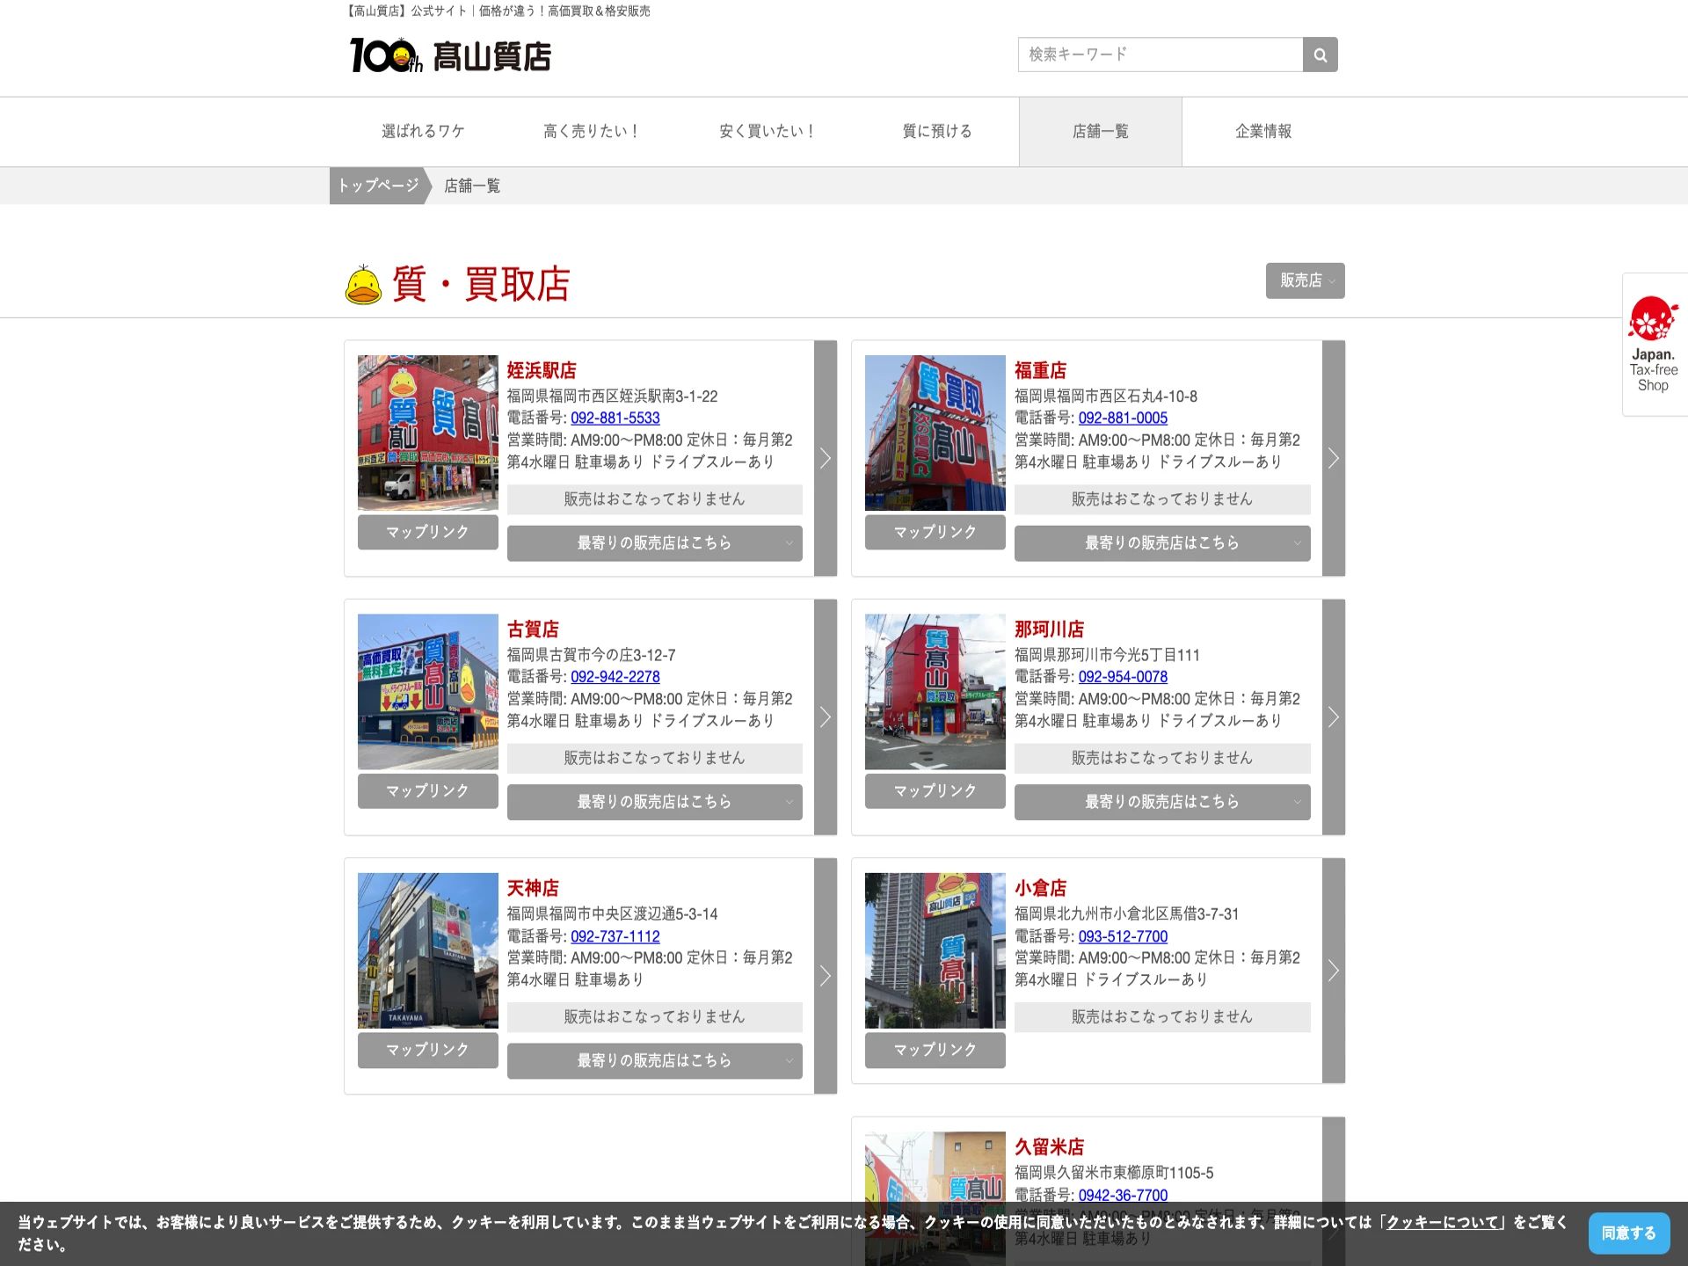Call 古賀店 number 092-942-2278
Viewport: 1688px width, 1266px height.
pos(615,677)
